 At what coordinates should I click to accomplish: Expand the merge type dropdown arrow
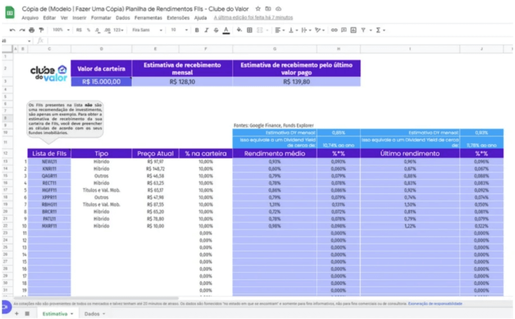coord(268,30)
